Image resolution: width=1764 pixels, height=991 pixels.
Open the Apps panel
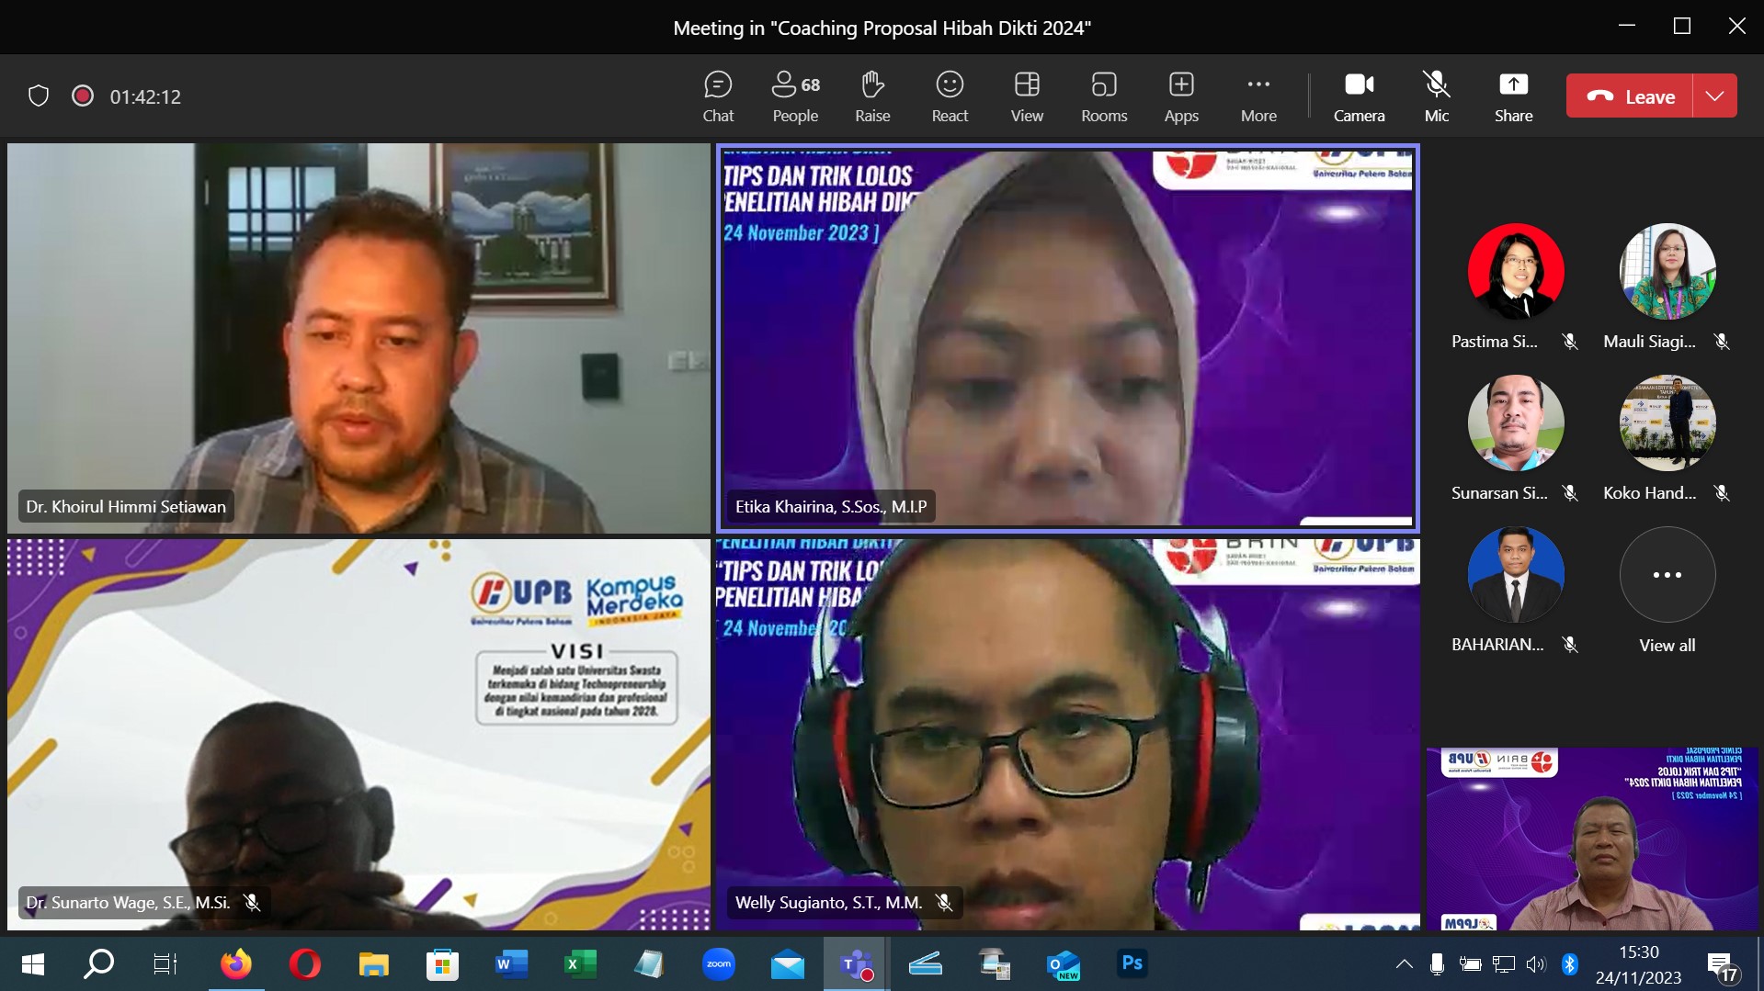(x=1180, y=96)
